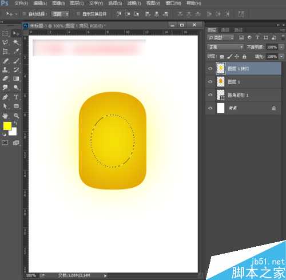Select the Rectangular Marquee tool
Screen dimensions: 286x280
tap(5, 33)
